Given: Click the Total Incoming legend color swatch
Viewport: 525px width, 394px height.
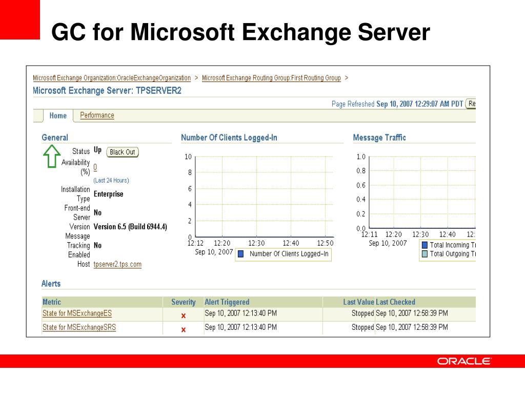Looking at the screenshot, I should (425, 245).
